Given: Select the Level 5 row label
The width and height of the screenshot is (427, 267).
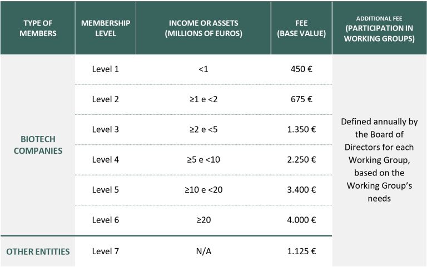Looking at the screenshot, I should point(106,189).
